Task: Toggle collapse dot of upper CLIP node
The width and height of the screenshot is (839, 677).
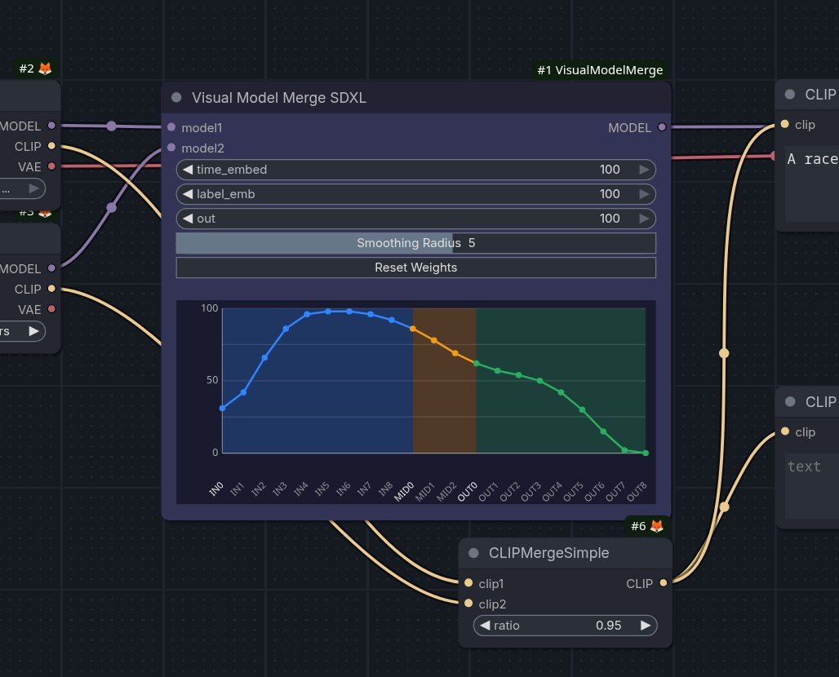Action: [790, 94]
